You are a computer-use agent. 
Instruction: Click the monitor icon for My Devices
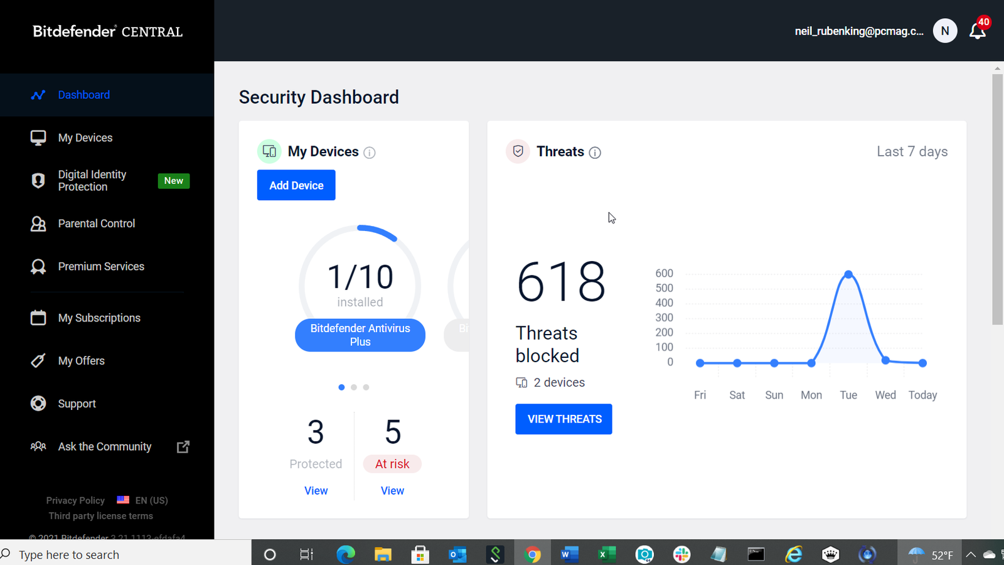38,137
